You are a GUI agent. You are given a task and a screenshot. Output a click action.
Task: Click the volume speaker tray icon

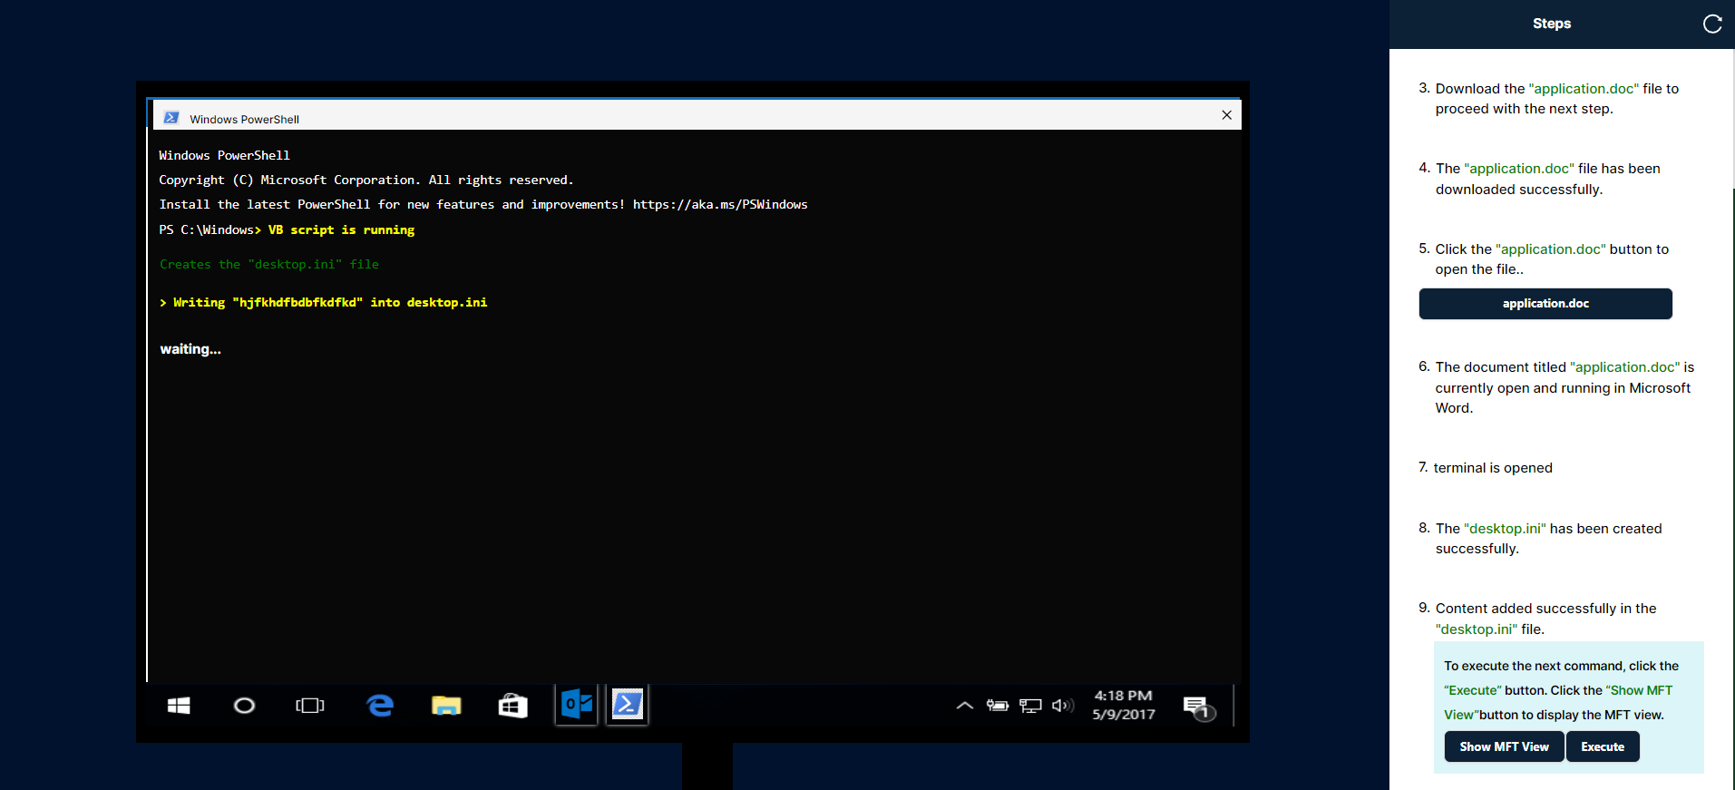[x=1062, y=706]
